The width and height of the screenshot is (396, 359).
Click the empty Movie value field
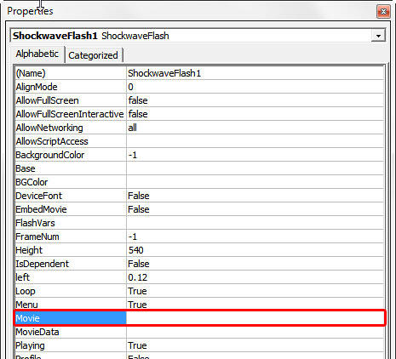pos(255,318)
